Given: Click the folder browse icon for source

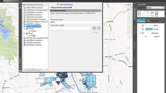Looking at the screenshot, I should [x=99, y=28].
